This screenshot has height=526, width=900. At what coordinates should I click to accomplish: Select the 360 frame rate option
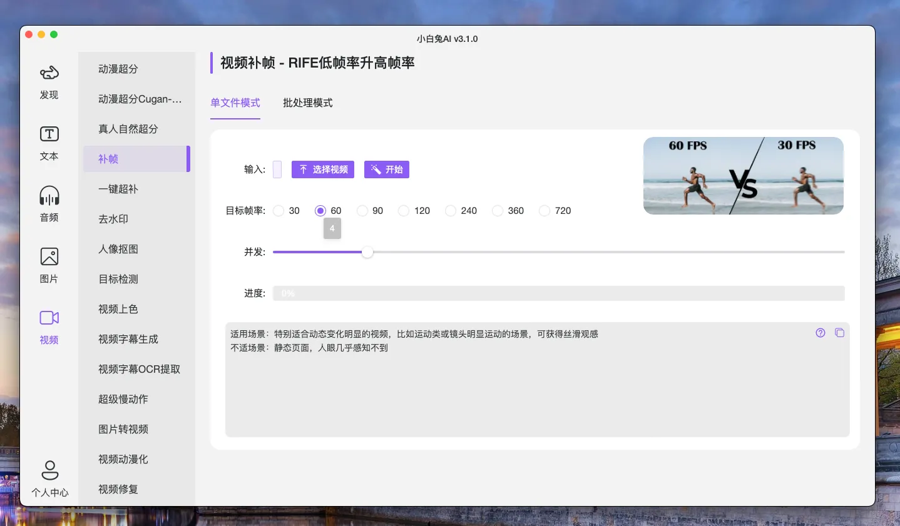[x=498, y=211]
